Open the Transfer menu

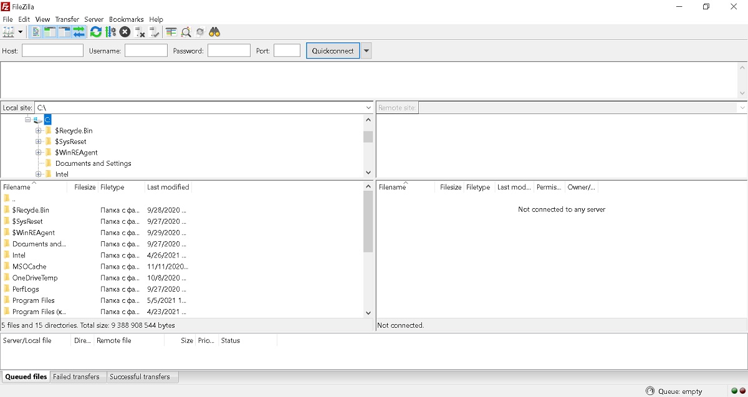click(x=67, y=19)
